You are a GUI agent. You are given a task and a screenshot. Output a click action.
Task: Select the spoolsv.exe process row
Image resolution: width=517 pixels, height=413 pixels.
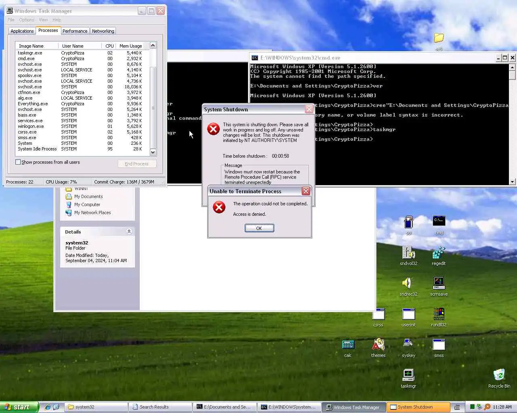[82, 75]
